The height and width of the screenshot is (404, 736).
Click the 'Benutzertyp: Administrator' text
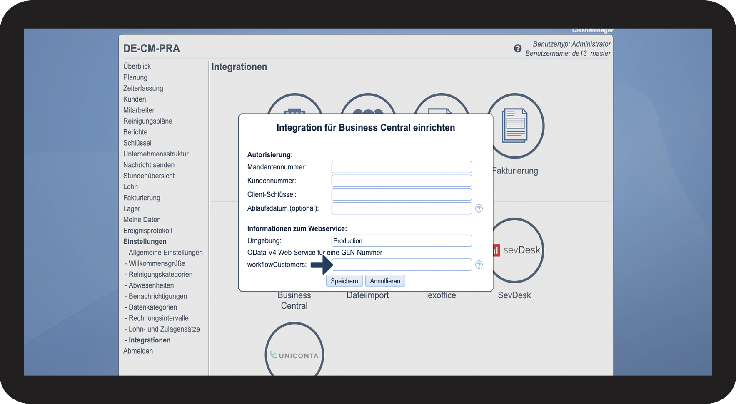pyautogui.click(x=571, y=44)
